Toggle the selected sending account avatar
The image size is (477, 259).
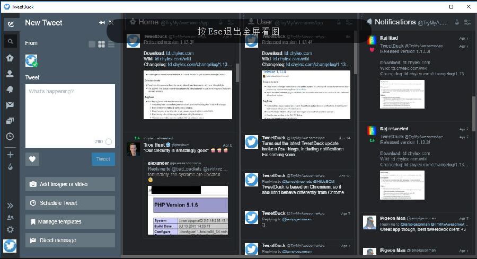(31, 61)
